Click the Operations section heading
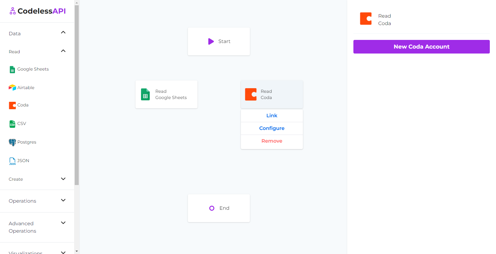Screen dimensions: 496x254 pyautogui.click(x=22, y=201)
